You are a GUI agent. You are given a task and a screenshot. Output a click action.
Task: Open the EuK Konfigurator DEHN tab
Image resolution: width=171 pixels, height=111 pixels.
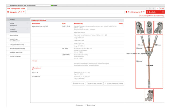(x=16, y=8)
